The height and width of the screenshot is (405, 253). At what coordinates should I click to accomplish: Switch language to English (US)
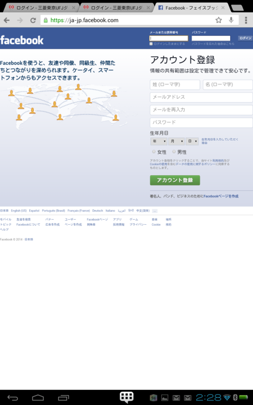(x=19, y=211)
